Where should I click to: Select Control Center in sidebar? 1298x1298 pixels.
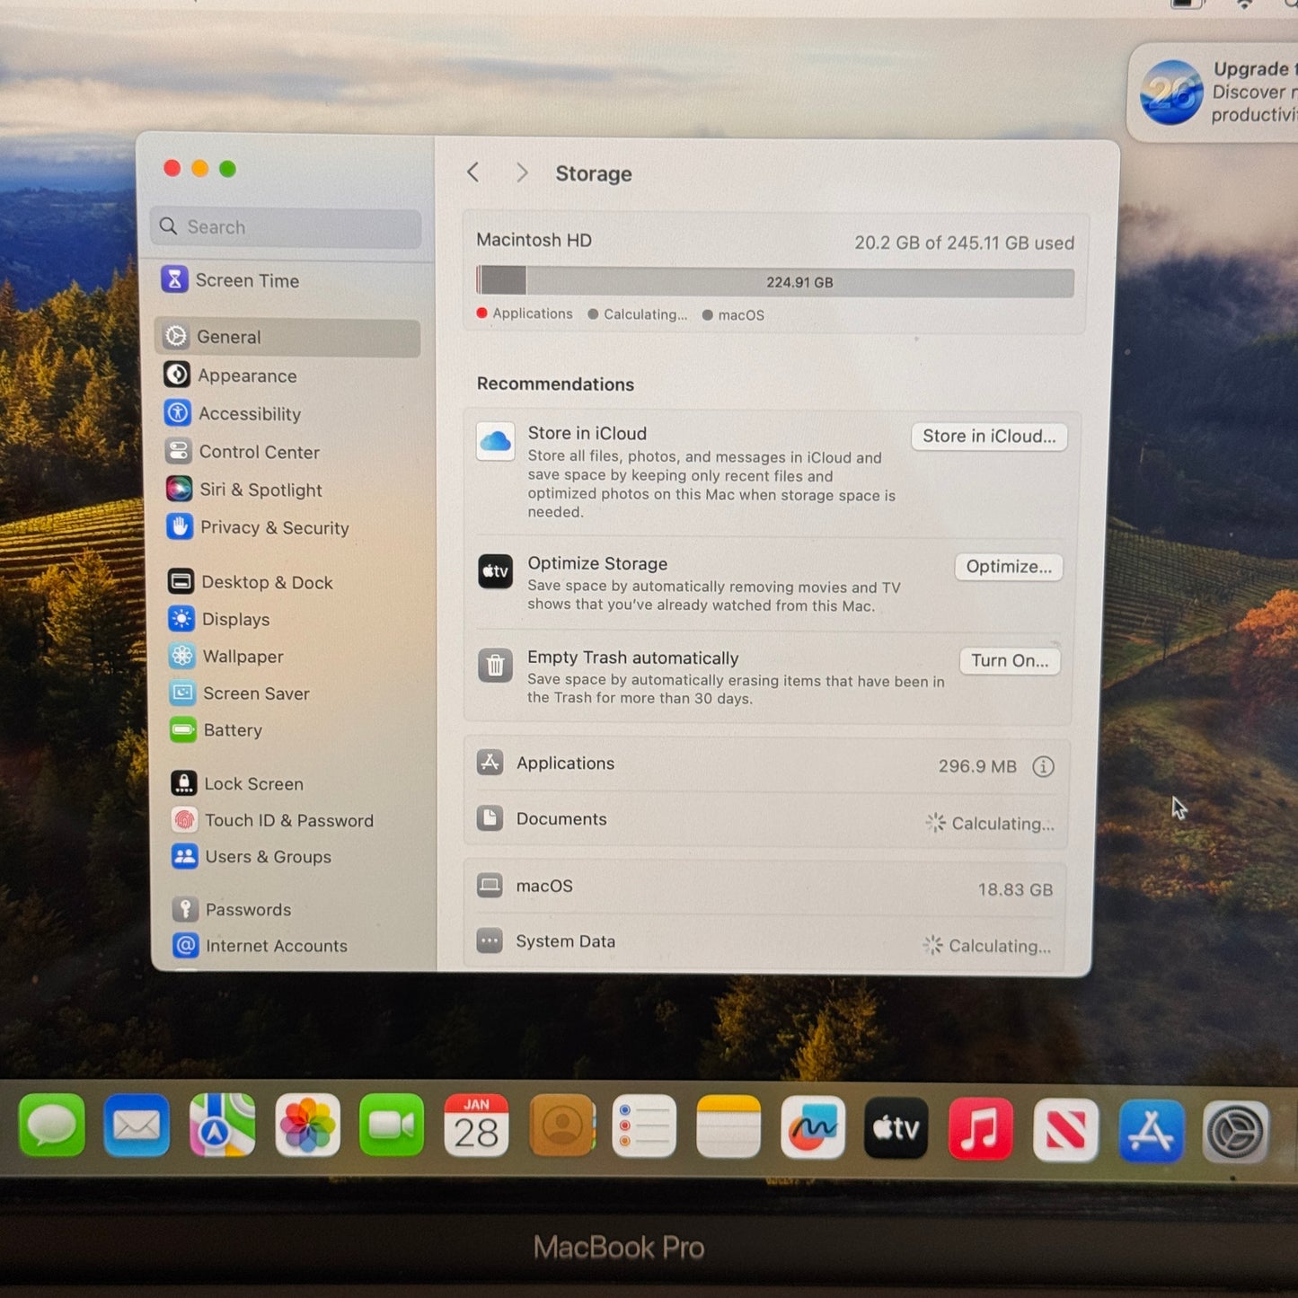coord(287,452)
